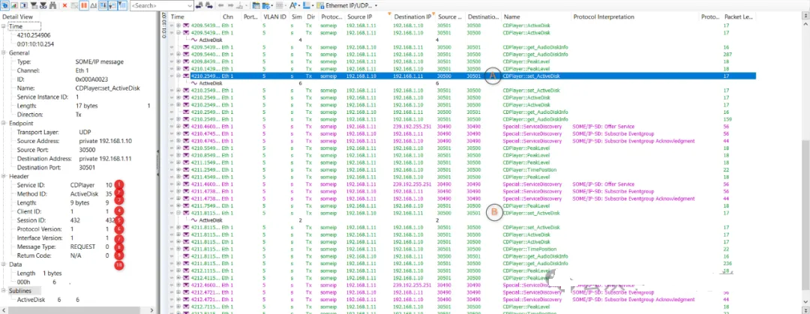810x314 pixels.
Task: Click the search-previous binoculars arrow icon
Action: pyautogui.click(x=199, y=5)
